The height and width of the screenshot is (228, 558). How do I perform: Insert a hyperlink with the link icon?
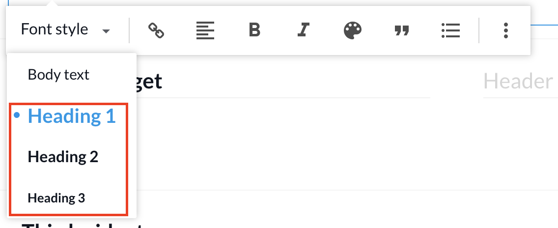(156, 31)
